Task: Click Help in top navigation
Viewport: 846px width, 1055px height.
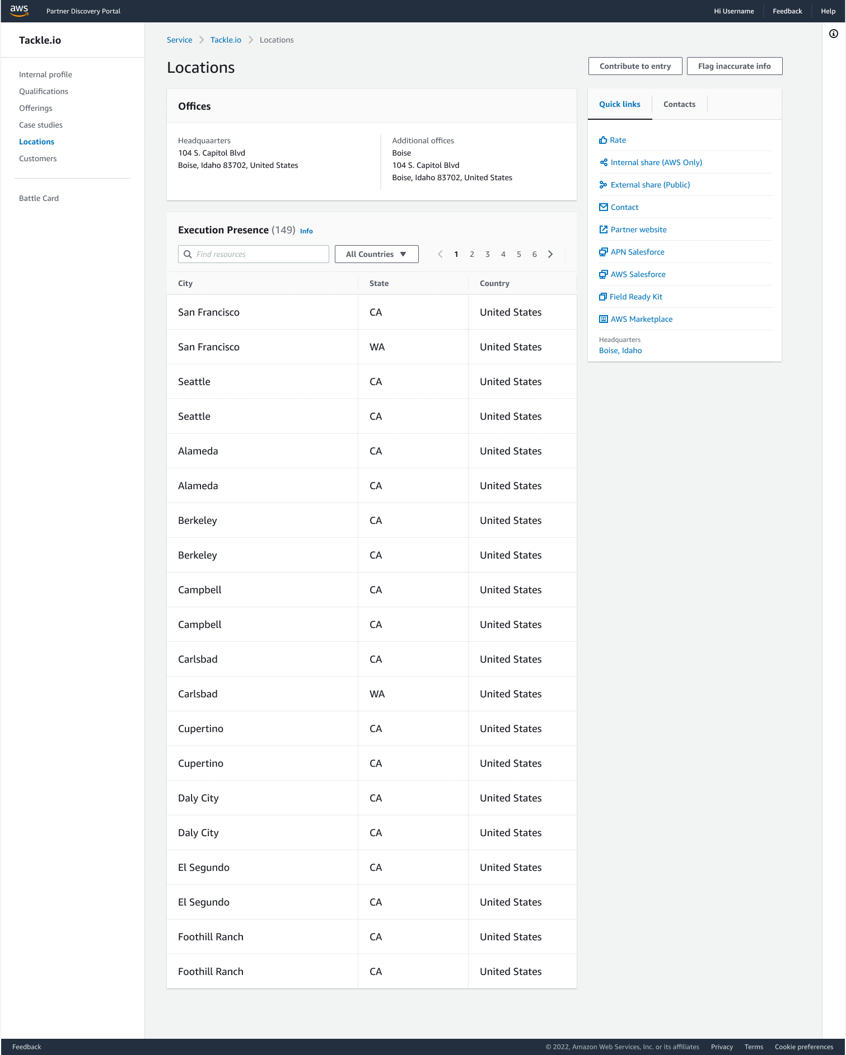Action: (828, 11)
